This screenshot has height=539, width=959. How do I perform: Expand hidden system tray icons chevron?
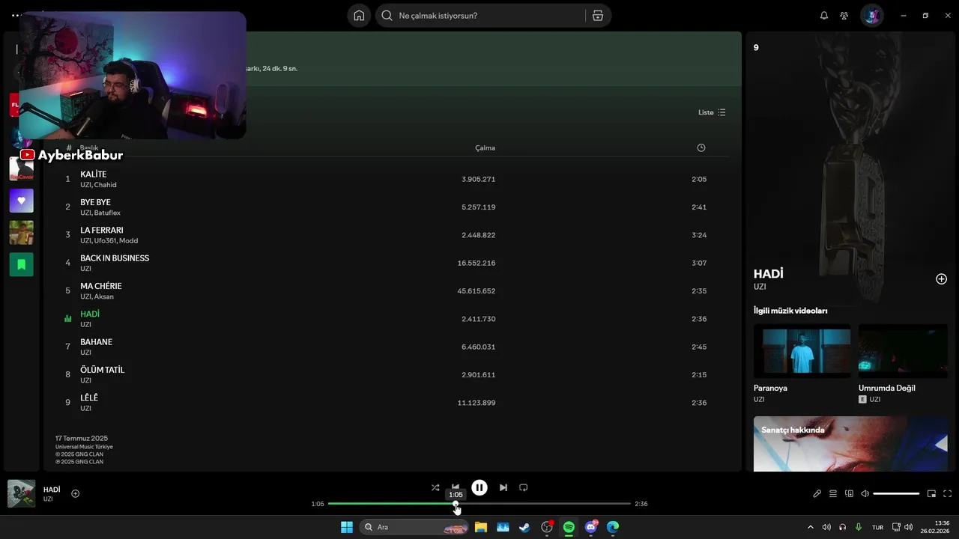(810, 527)
